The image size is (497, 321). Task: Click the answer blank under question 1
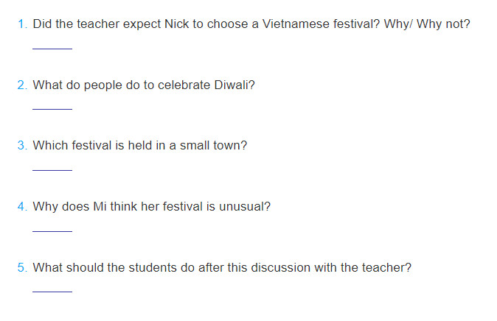[52, 49]
